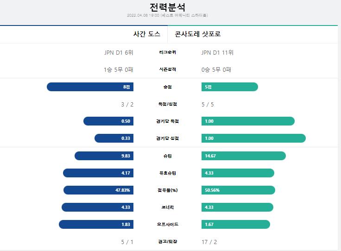
Task: Click the blue 0.50 goals per game bar
Action: click(108, 121)
